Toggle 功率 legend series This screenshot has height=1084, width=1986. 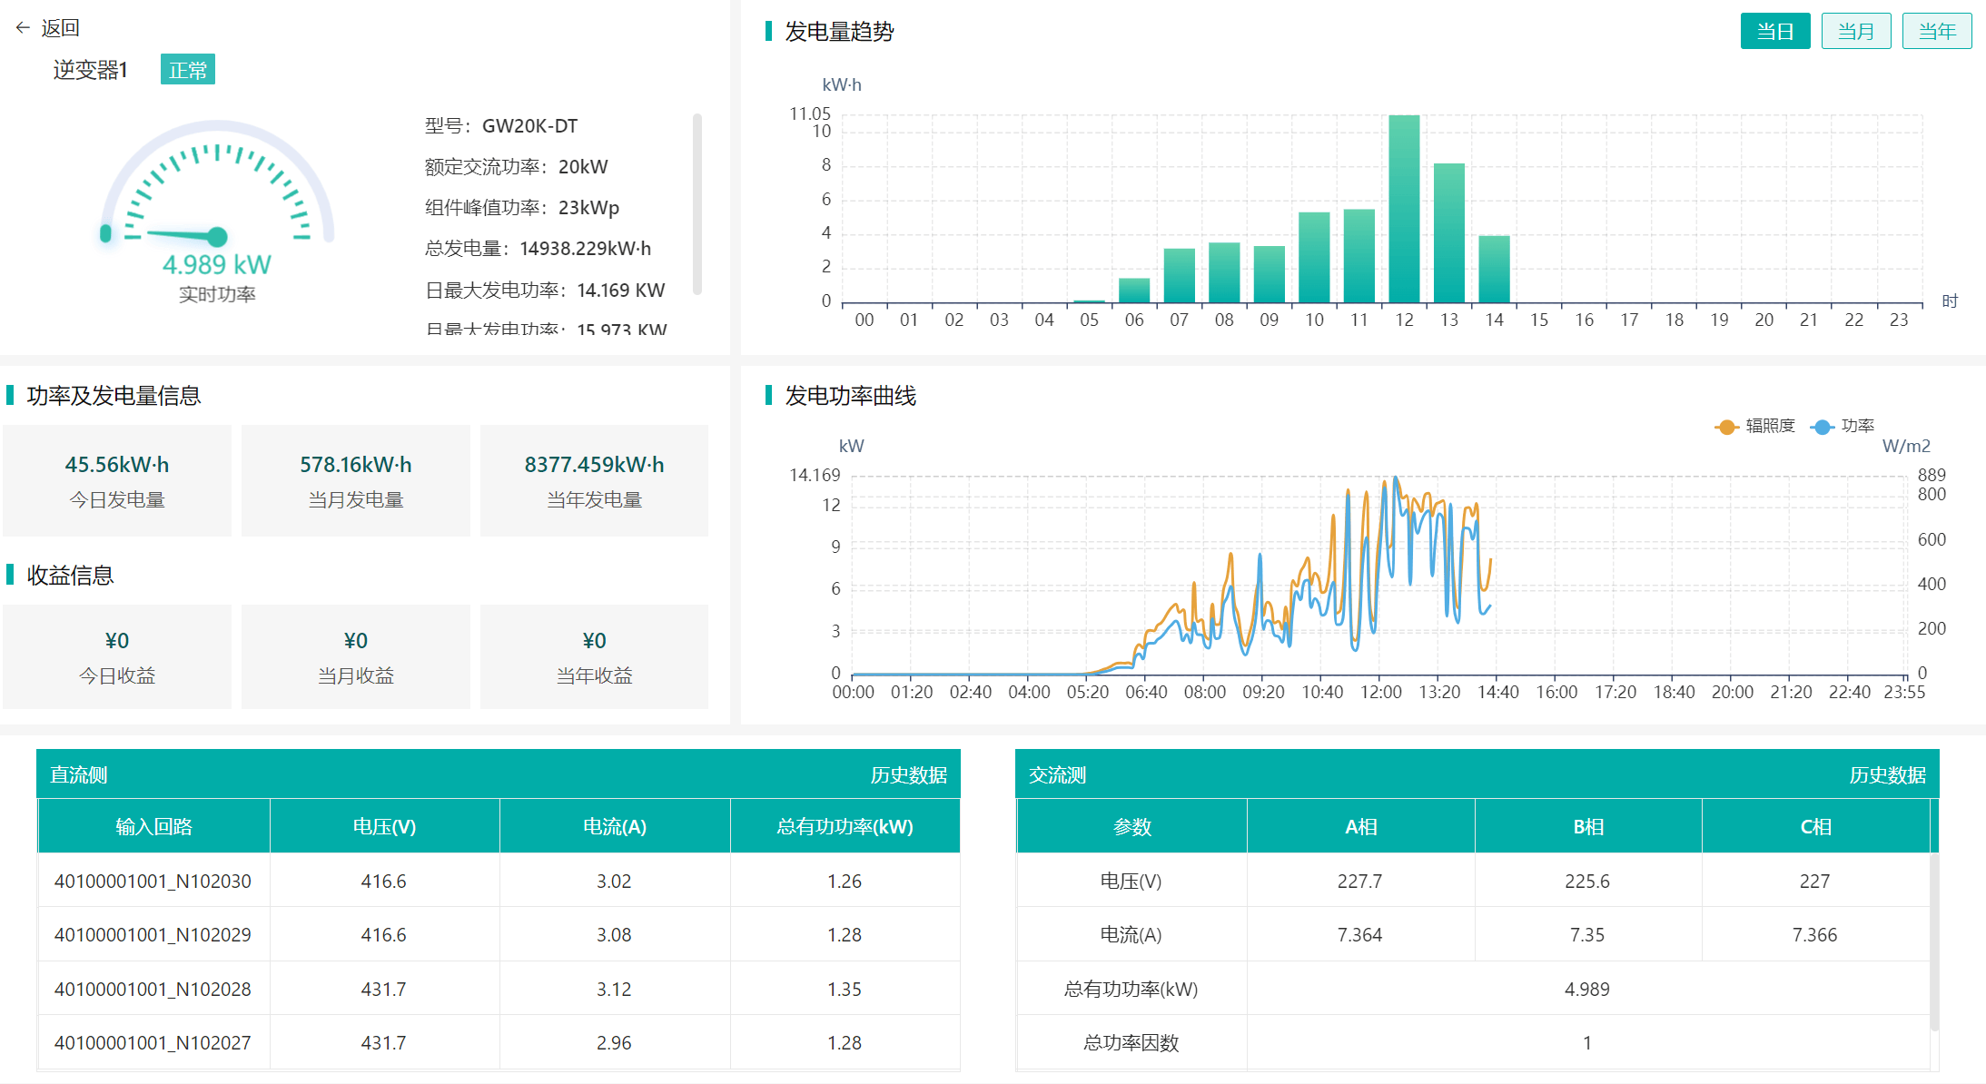click(x=1842, y=426)
